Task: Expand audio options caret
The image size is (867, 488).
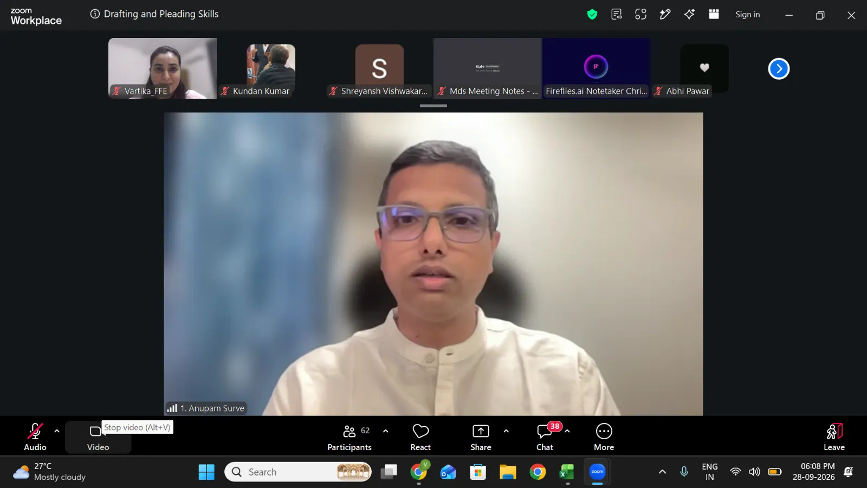Action: pos(57,431)
